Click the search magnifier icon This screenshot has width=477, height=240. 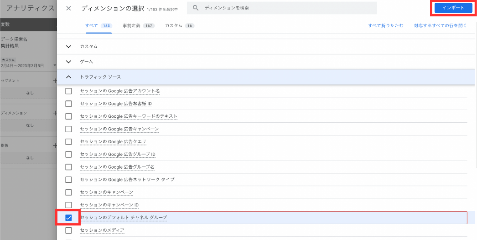(x=196, y=8)
